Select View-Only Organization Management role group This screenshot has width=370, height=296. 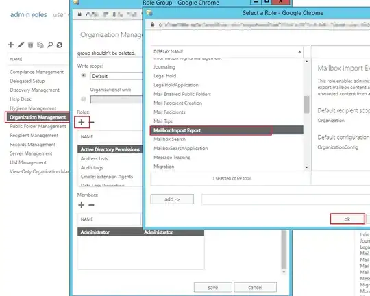(39, 171)
